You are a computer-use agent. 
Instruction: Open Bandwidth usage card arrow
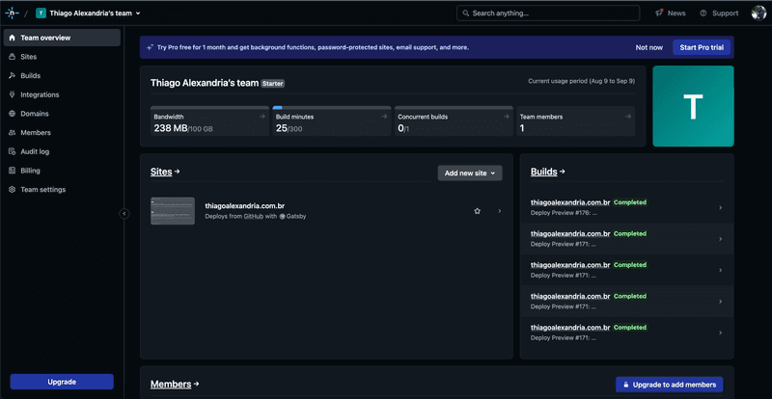click(262, 117)
